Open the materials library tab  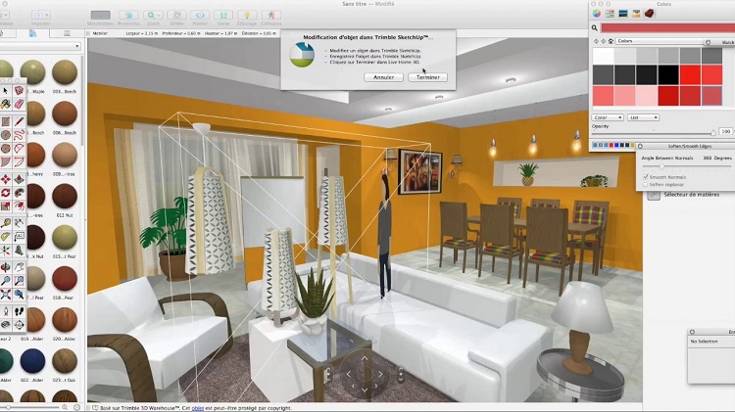click(x=32, y=33)
